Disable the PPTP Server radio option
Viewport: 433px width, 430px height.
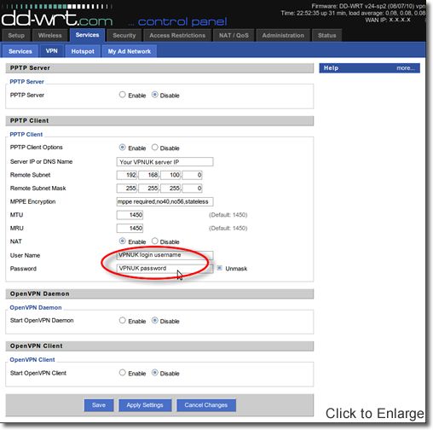pos(155,95)
